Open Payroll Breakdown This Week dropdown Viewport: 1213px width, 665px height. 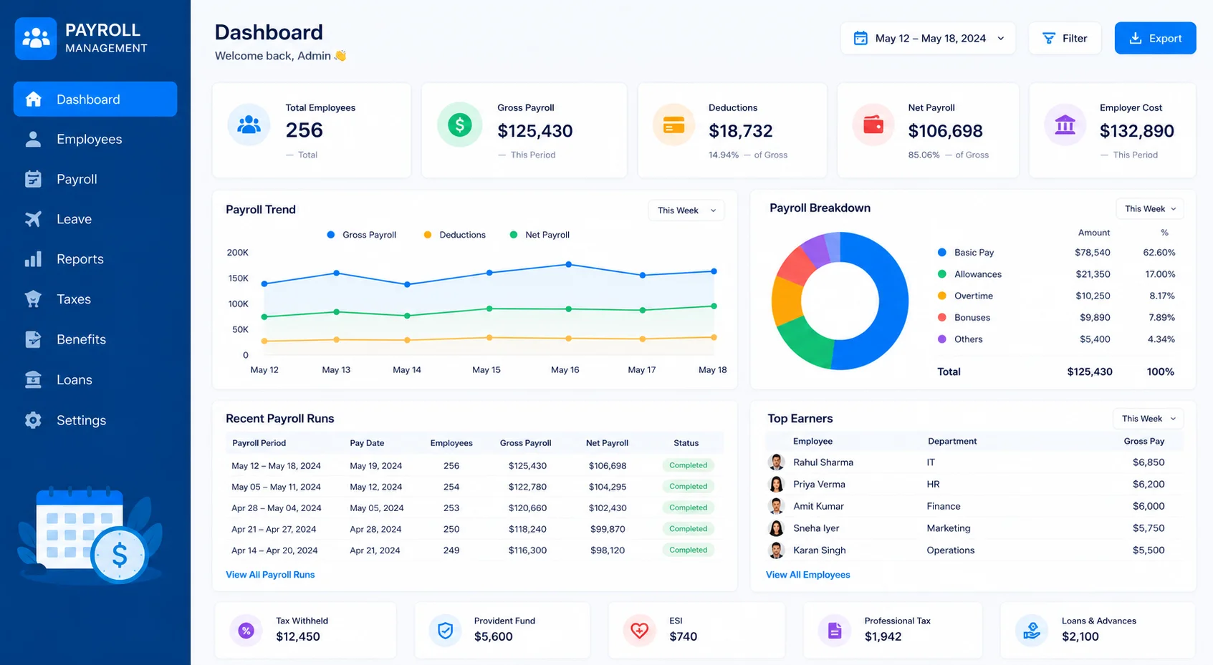(1150, 209)
